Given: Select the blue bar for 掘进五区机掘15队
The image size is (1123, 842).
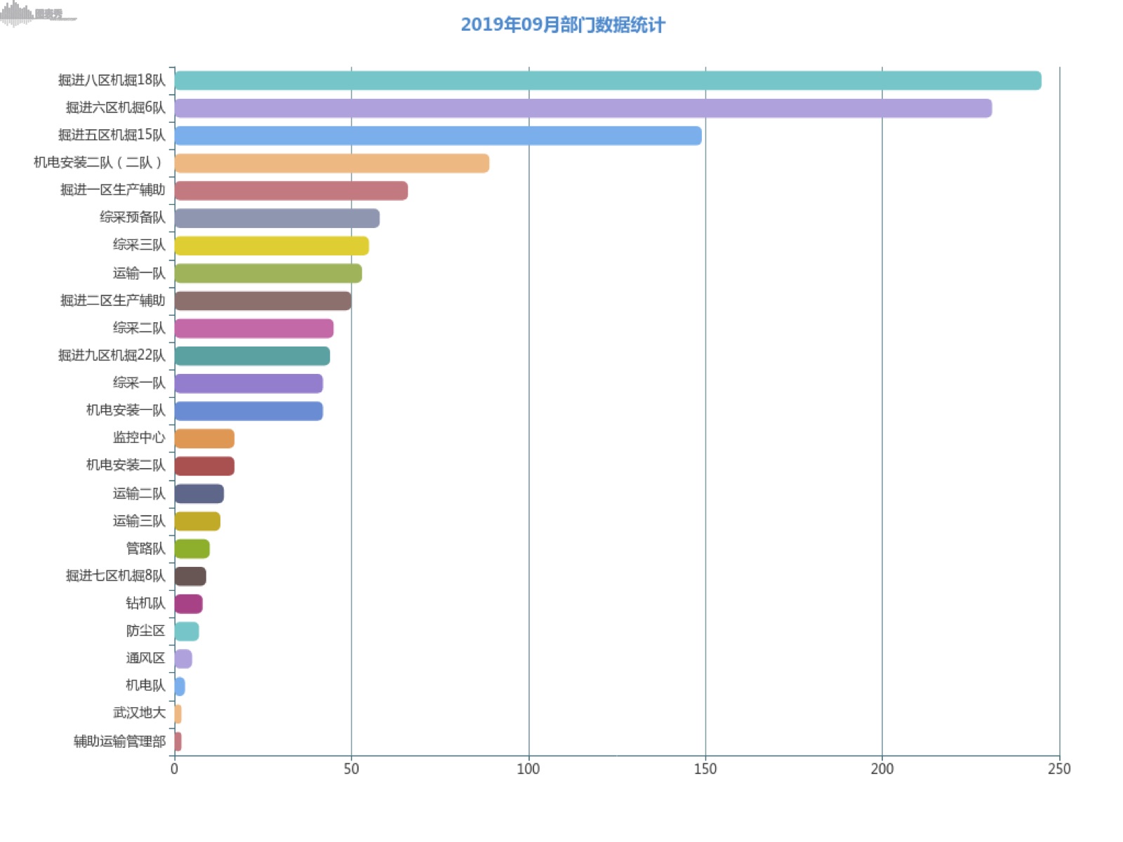Looking at the screenshot, I should coord(437,135).
